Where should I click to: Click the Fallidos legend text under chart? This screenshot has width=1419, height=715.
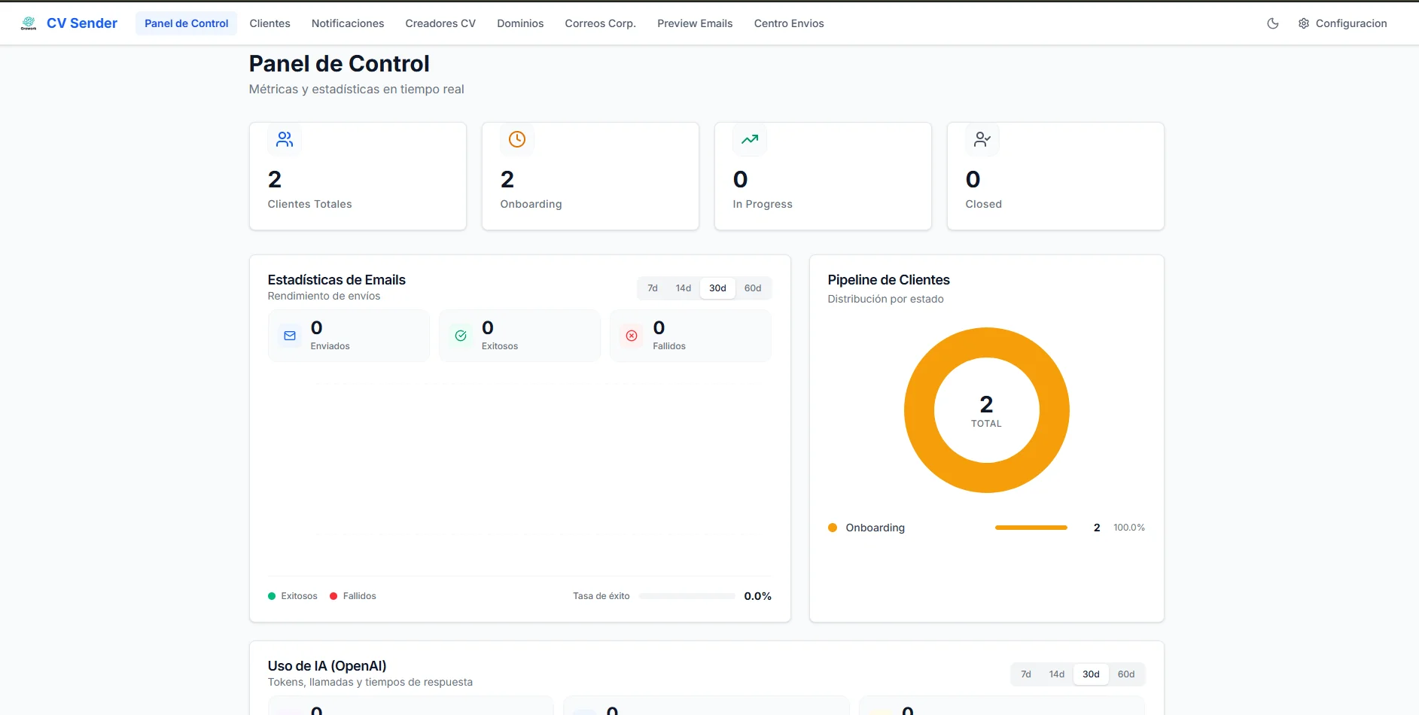[x=359, y=596]
